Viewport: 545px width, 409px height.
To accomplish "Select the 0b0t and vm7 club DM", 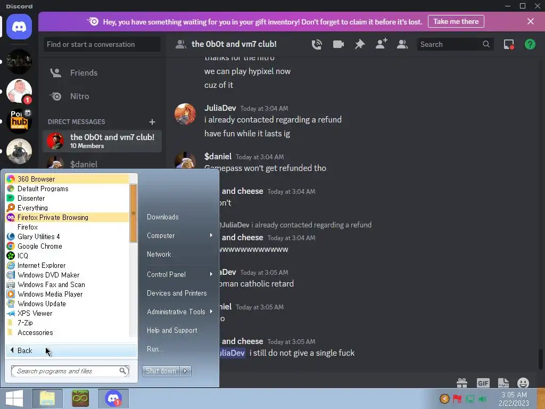I will click(x=102, y=141).
